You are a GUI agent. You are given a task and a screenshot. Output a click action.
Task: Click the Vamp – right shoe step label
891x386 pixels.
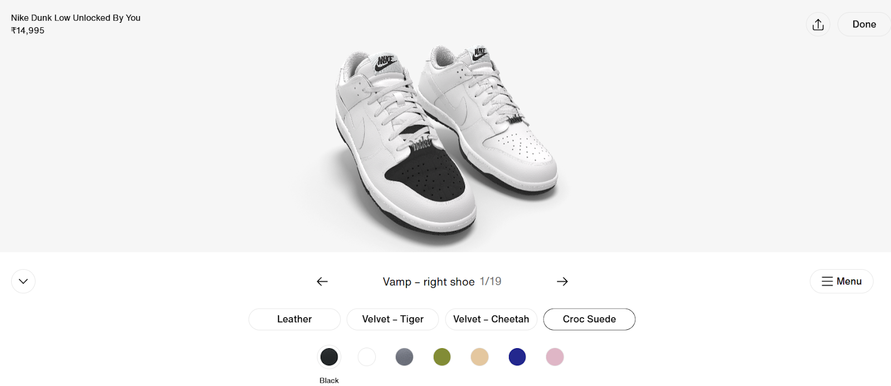[x=429, y=282]
